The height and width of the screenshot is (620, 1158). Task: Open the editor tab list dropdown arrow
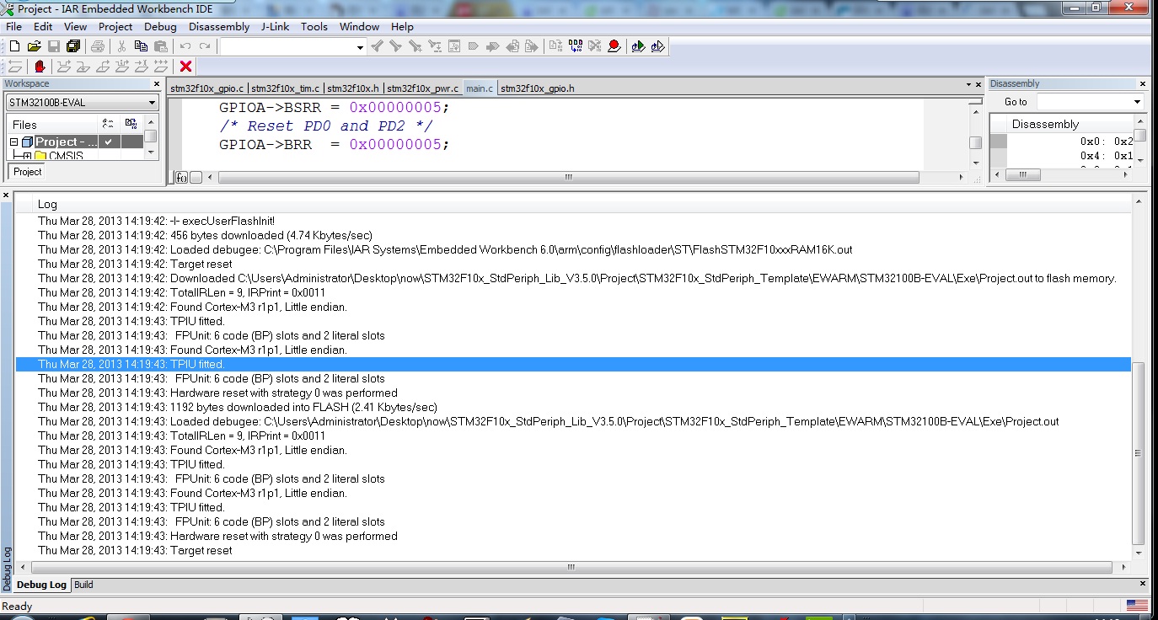pos(968,84)
